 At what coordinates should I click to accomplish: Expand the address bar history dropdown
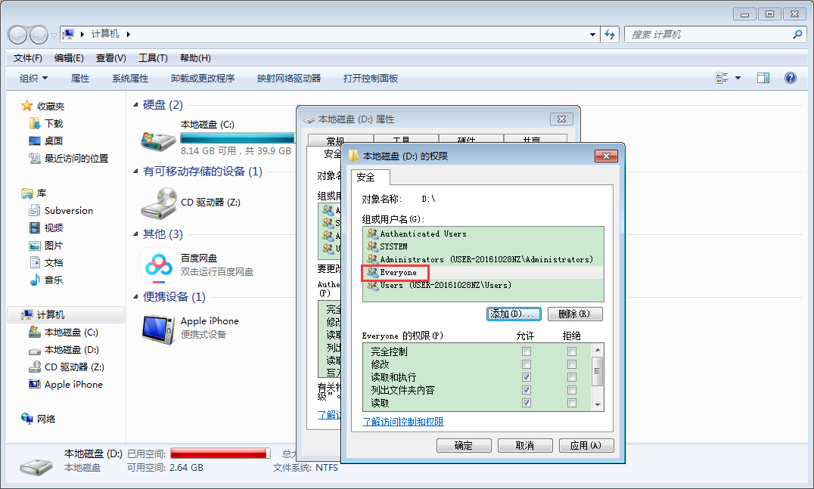coord(592,34)
